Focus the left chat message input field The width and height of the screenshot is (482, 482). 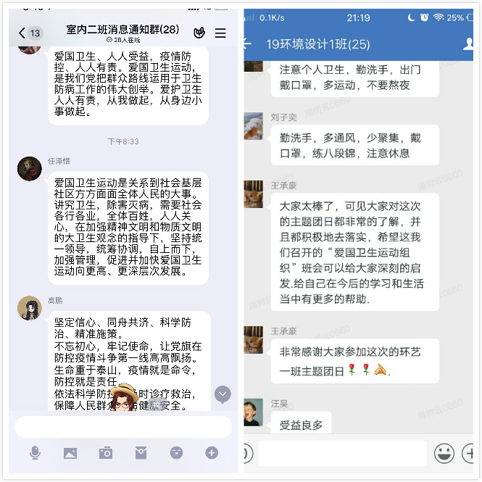(x=123, y=427)
